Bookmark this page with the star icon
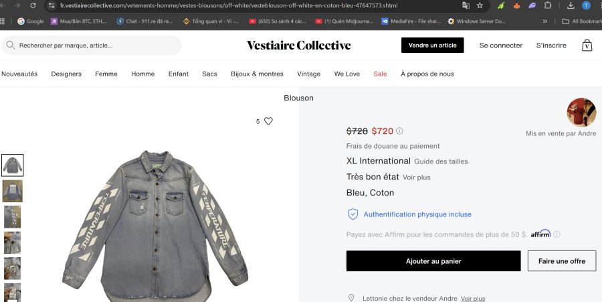The width and height of the screenshot is (602, 302). point(480,5)
